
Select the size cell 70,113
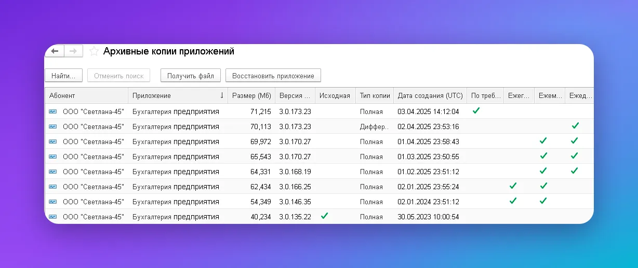[x=261, y=126]
